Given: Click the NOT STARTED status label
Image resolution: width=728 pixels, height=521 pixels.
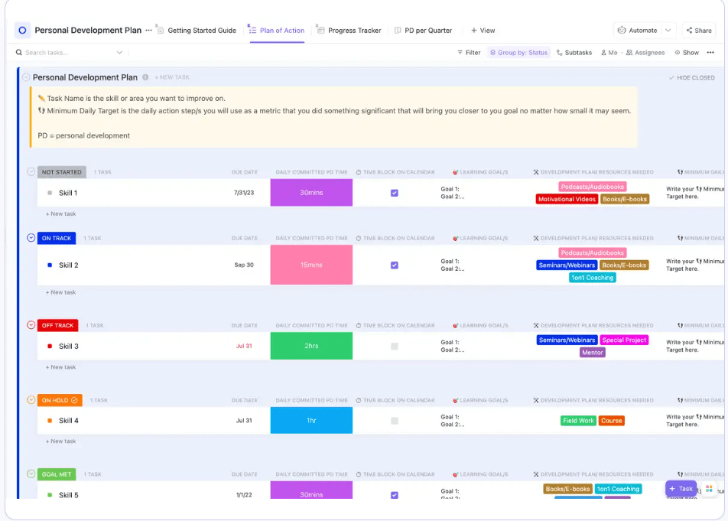Looking at the screenshot, I should 62,172.
